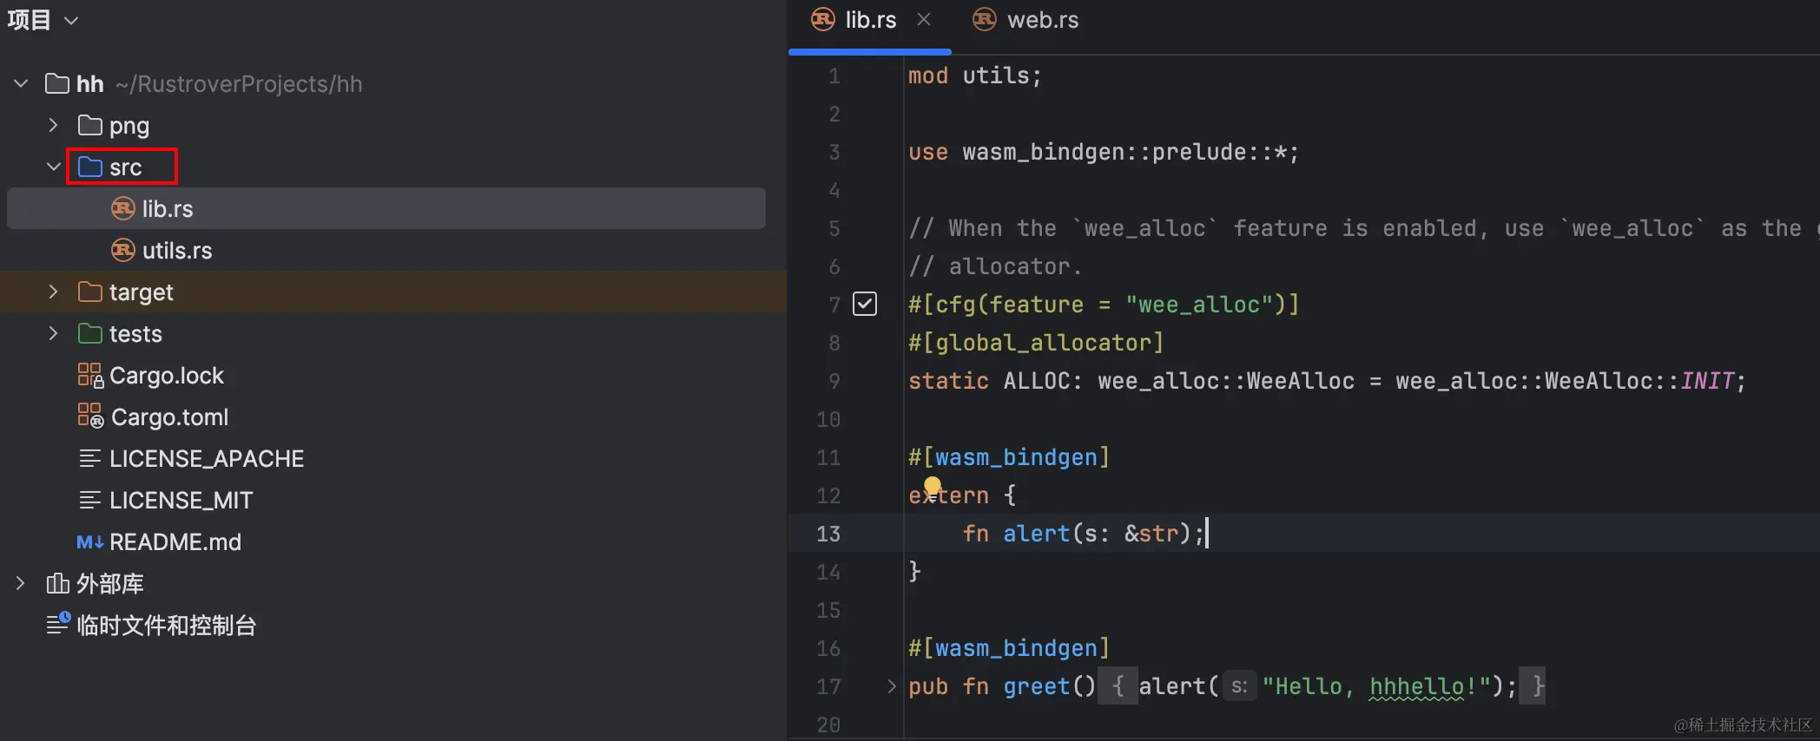Click the lib.rs Rust file icon in tree
The image size is (1820, 741).
123,208
